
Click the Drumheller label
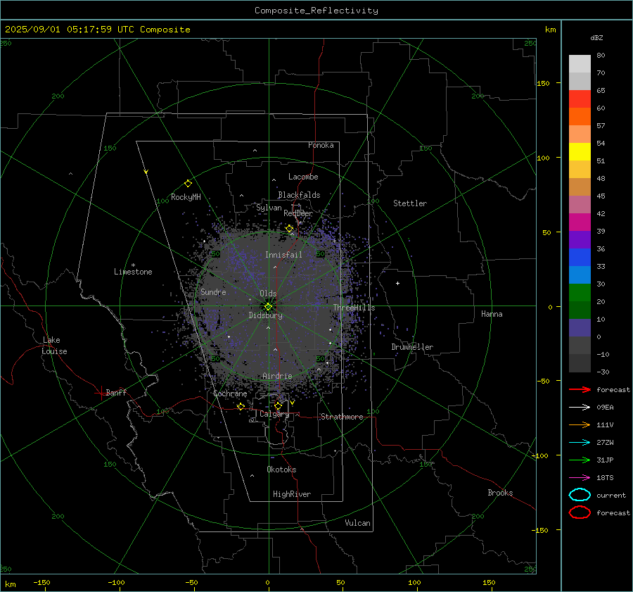[x=412, y=347]
